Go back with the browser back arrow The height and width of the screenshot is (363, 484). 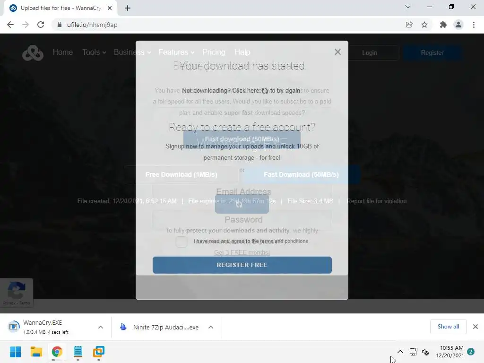10,25
